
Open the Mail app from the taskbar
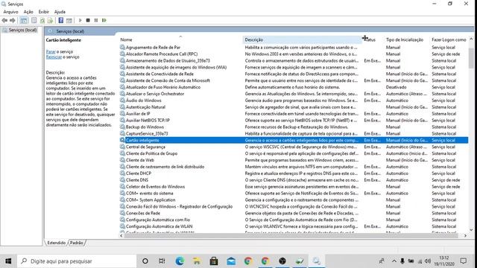pos(231,261)
